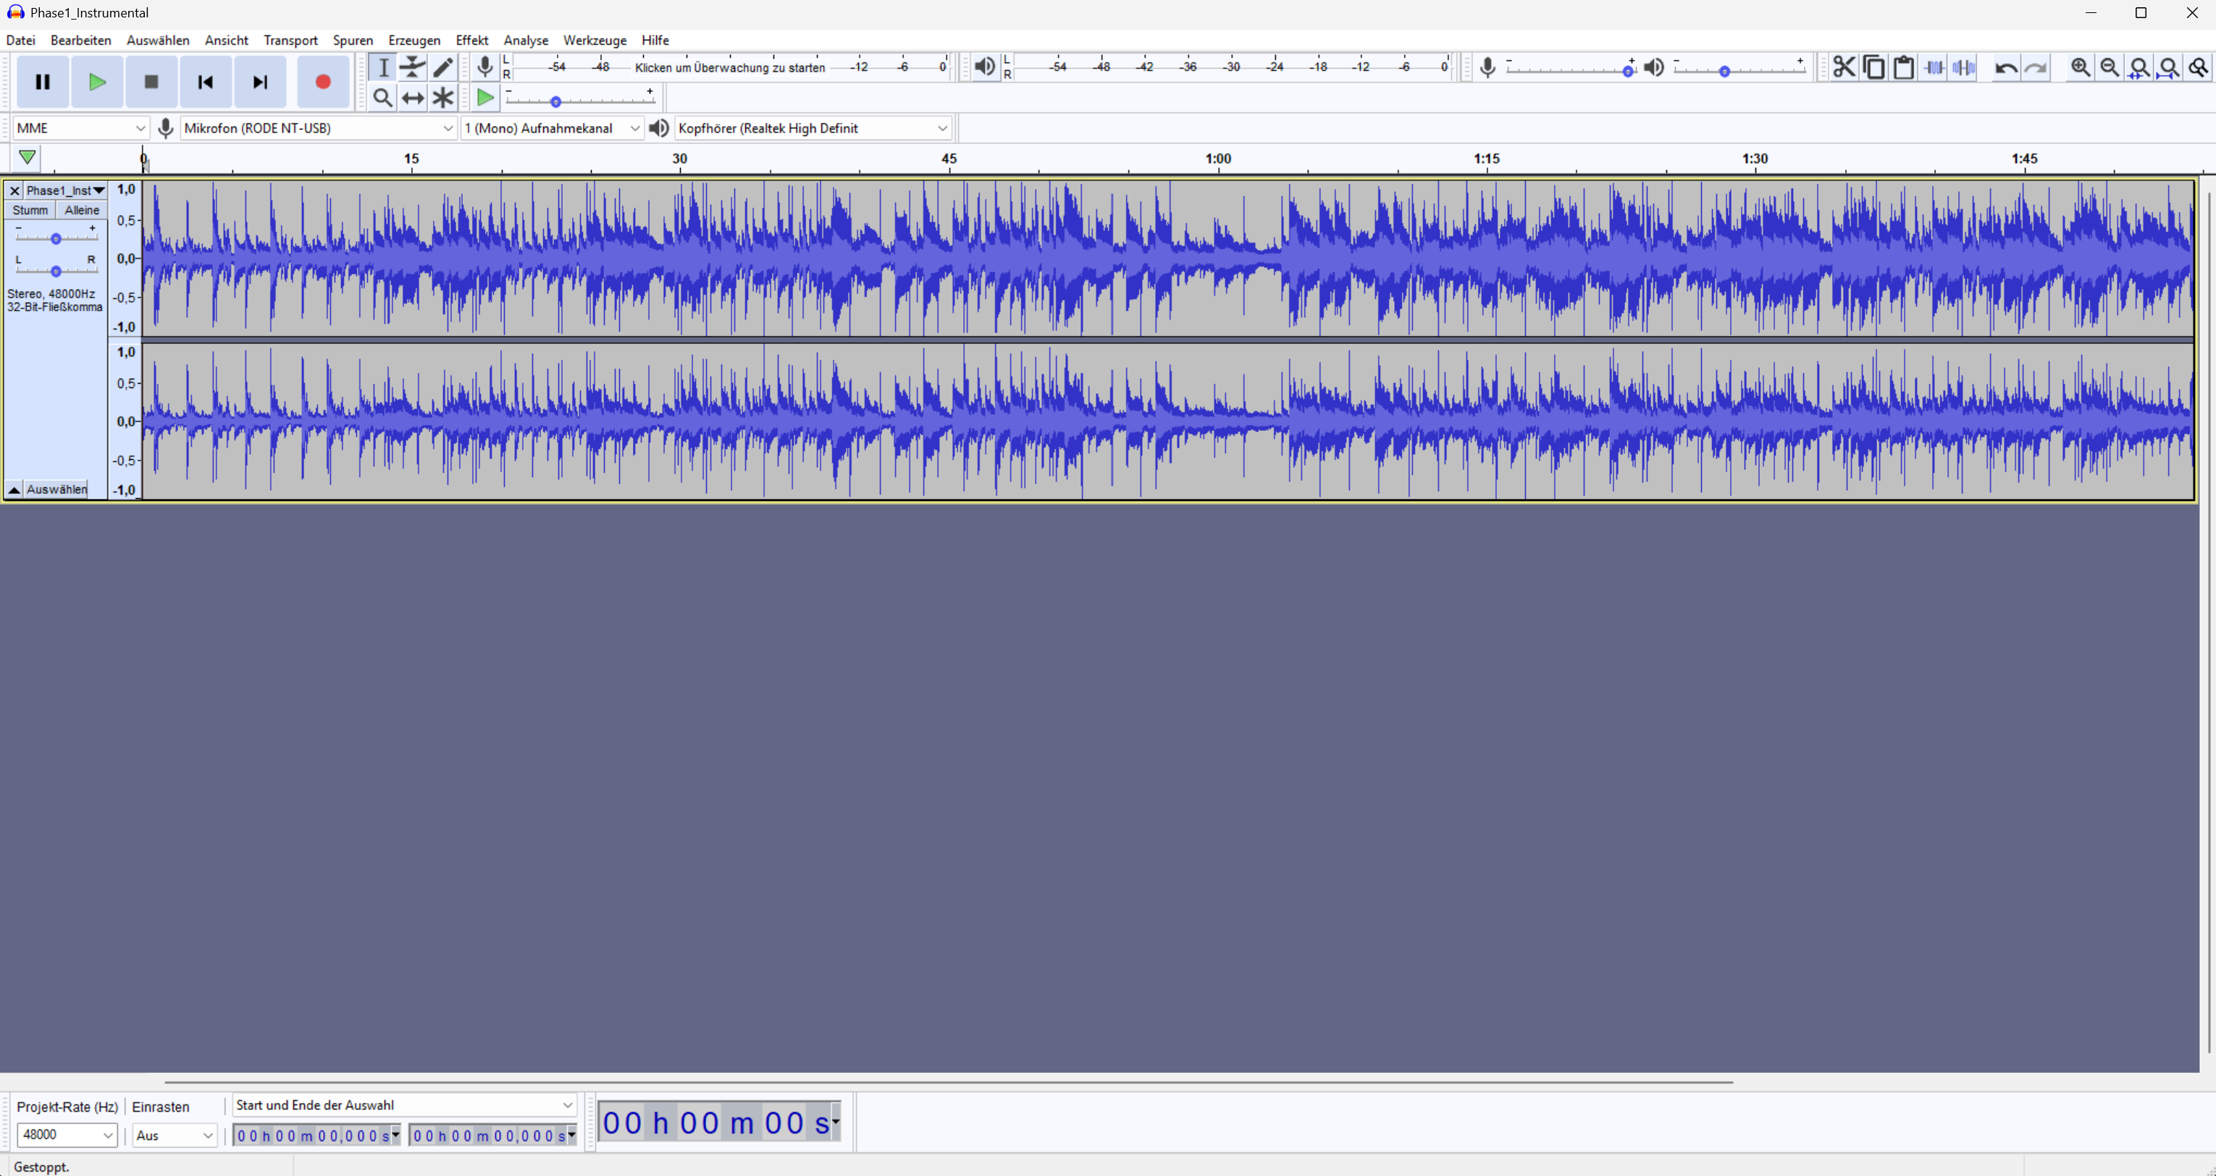Mute the Phase1_Inst track via Stumm
The image size is (2216, 1176).
(x=30, y=209)
